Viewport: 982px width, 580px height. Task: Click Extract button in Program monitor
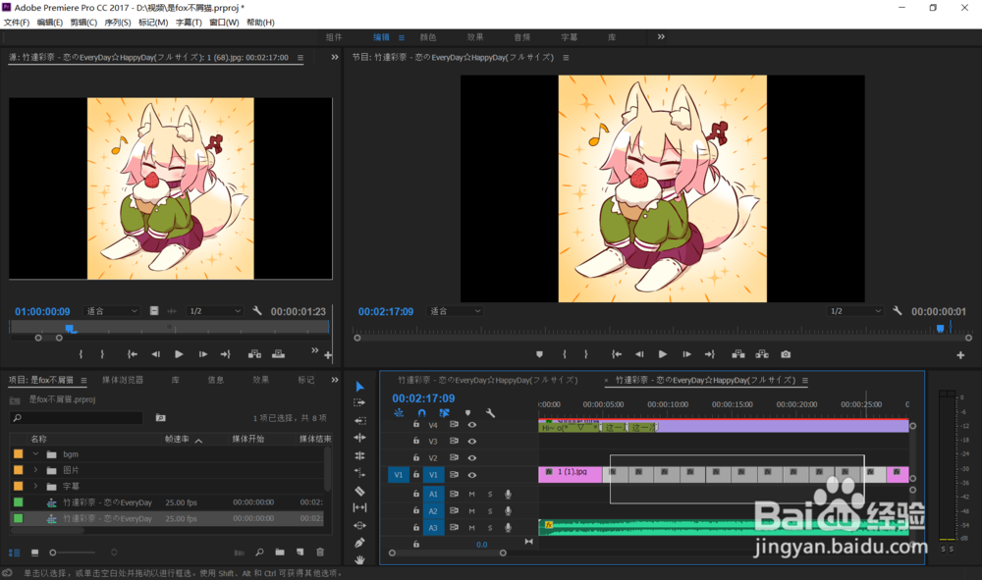(762, 354)
